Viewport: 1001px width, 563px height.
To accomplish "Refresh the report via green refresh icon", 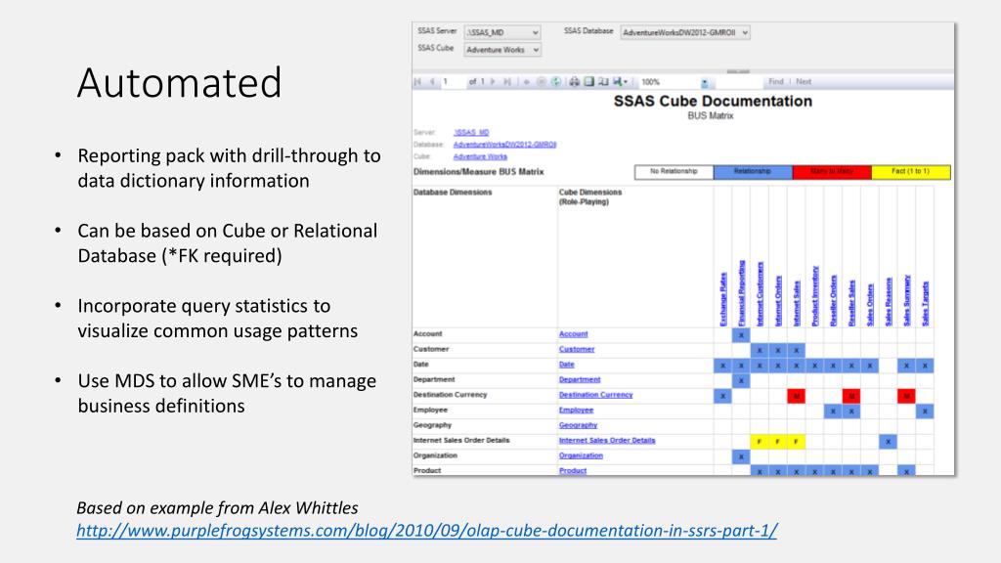I will point(556,82).
